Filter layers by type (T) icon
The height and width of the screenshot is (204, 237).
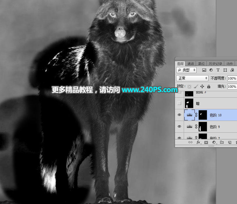click(x=218, y=70)
